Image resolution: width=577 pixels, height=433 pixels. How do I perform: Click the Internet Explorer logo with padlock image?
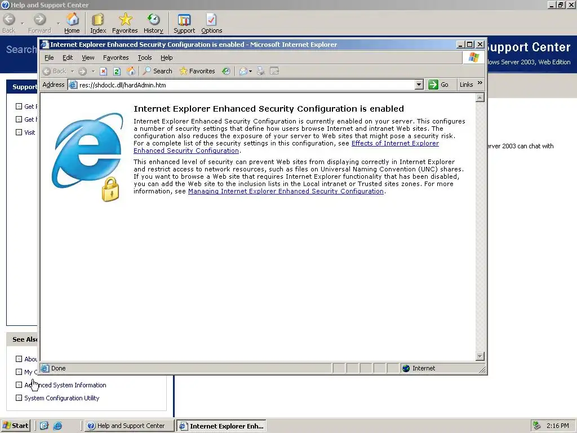[x=87, y=157]
